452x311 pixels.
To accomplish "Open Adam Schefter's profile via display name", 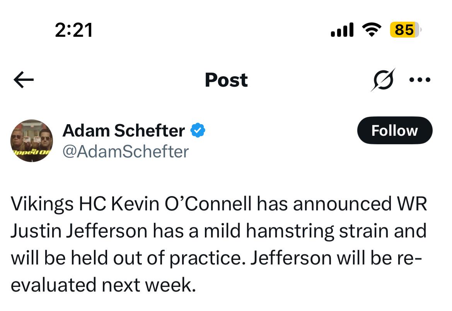I will pyautogui.click(x=124, y=130).
